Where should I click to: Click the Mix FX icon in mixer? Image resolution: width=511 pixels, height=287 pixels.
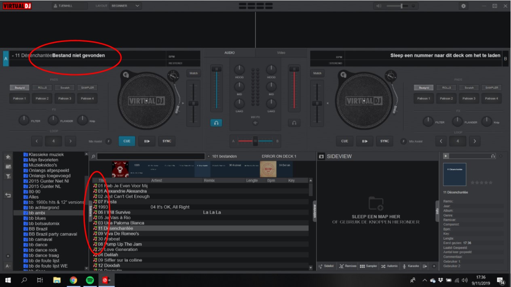(255, 123)
